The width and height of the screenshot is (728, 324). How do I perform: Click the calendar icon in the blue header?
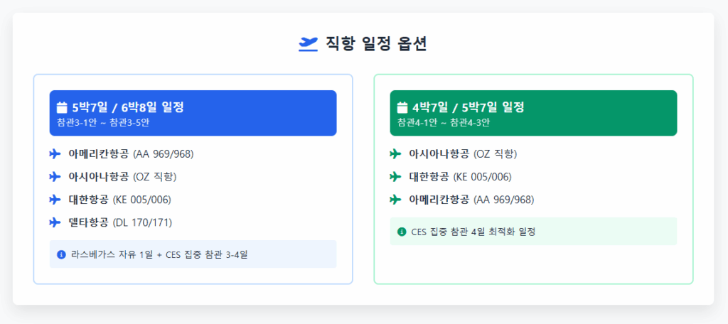tap(62, 108)
